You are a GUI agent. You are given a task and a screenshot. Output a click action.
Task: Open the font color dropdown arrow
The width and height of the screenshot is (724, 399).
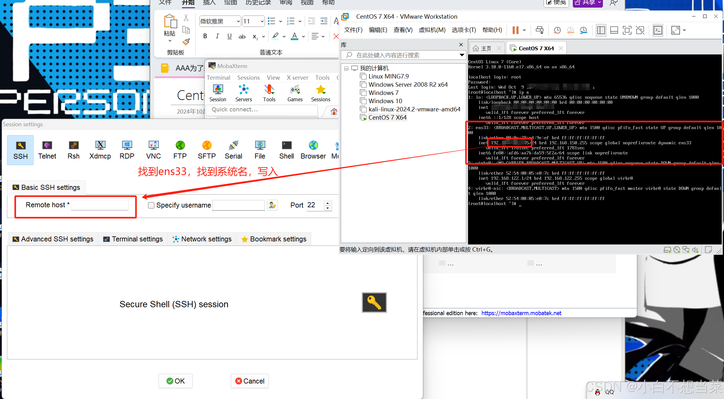coord(303,36)
